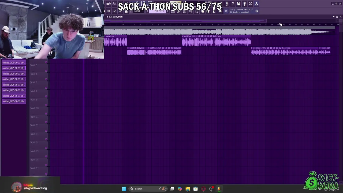
Task: Click the metronome-style icon at top left toolbar
Action: (109, 4)
